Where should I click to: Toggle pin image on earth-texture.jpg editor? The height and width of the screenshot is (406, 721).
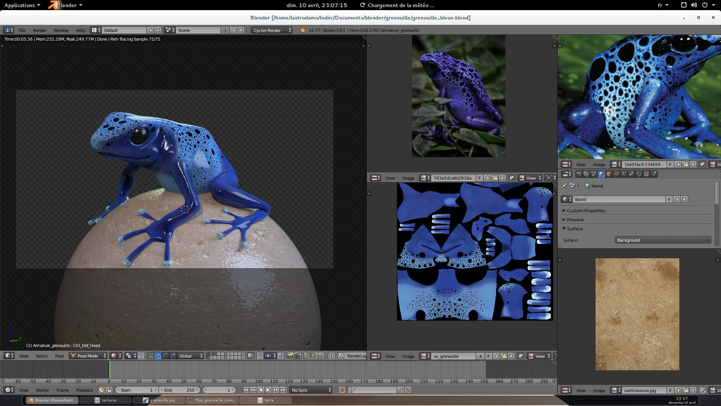[702, 391]
